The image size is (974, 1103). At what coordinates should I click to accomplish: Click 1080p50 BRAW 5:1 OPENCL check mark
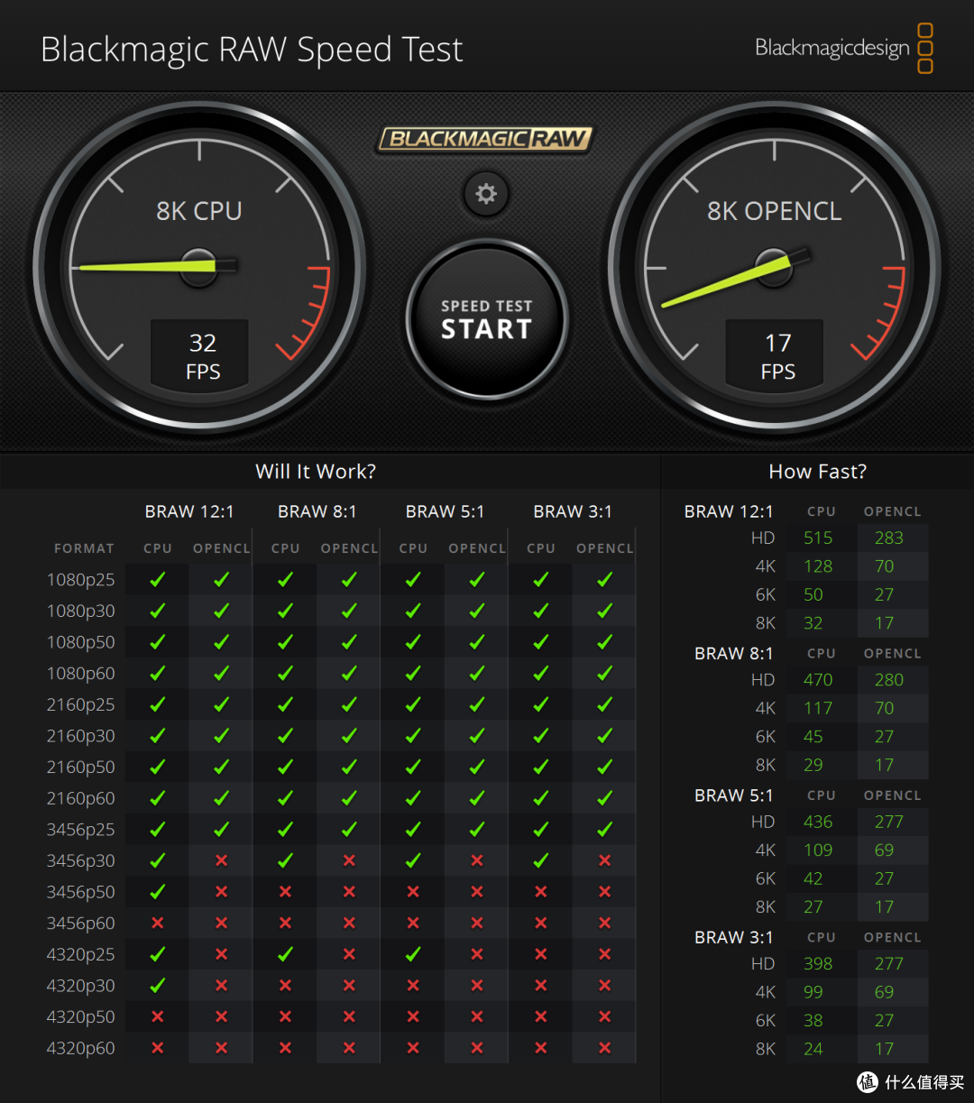click(477, 642)
